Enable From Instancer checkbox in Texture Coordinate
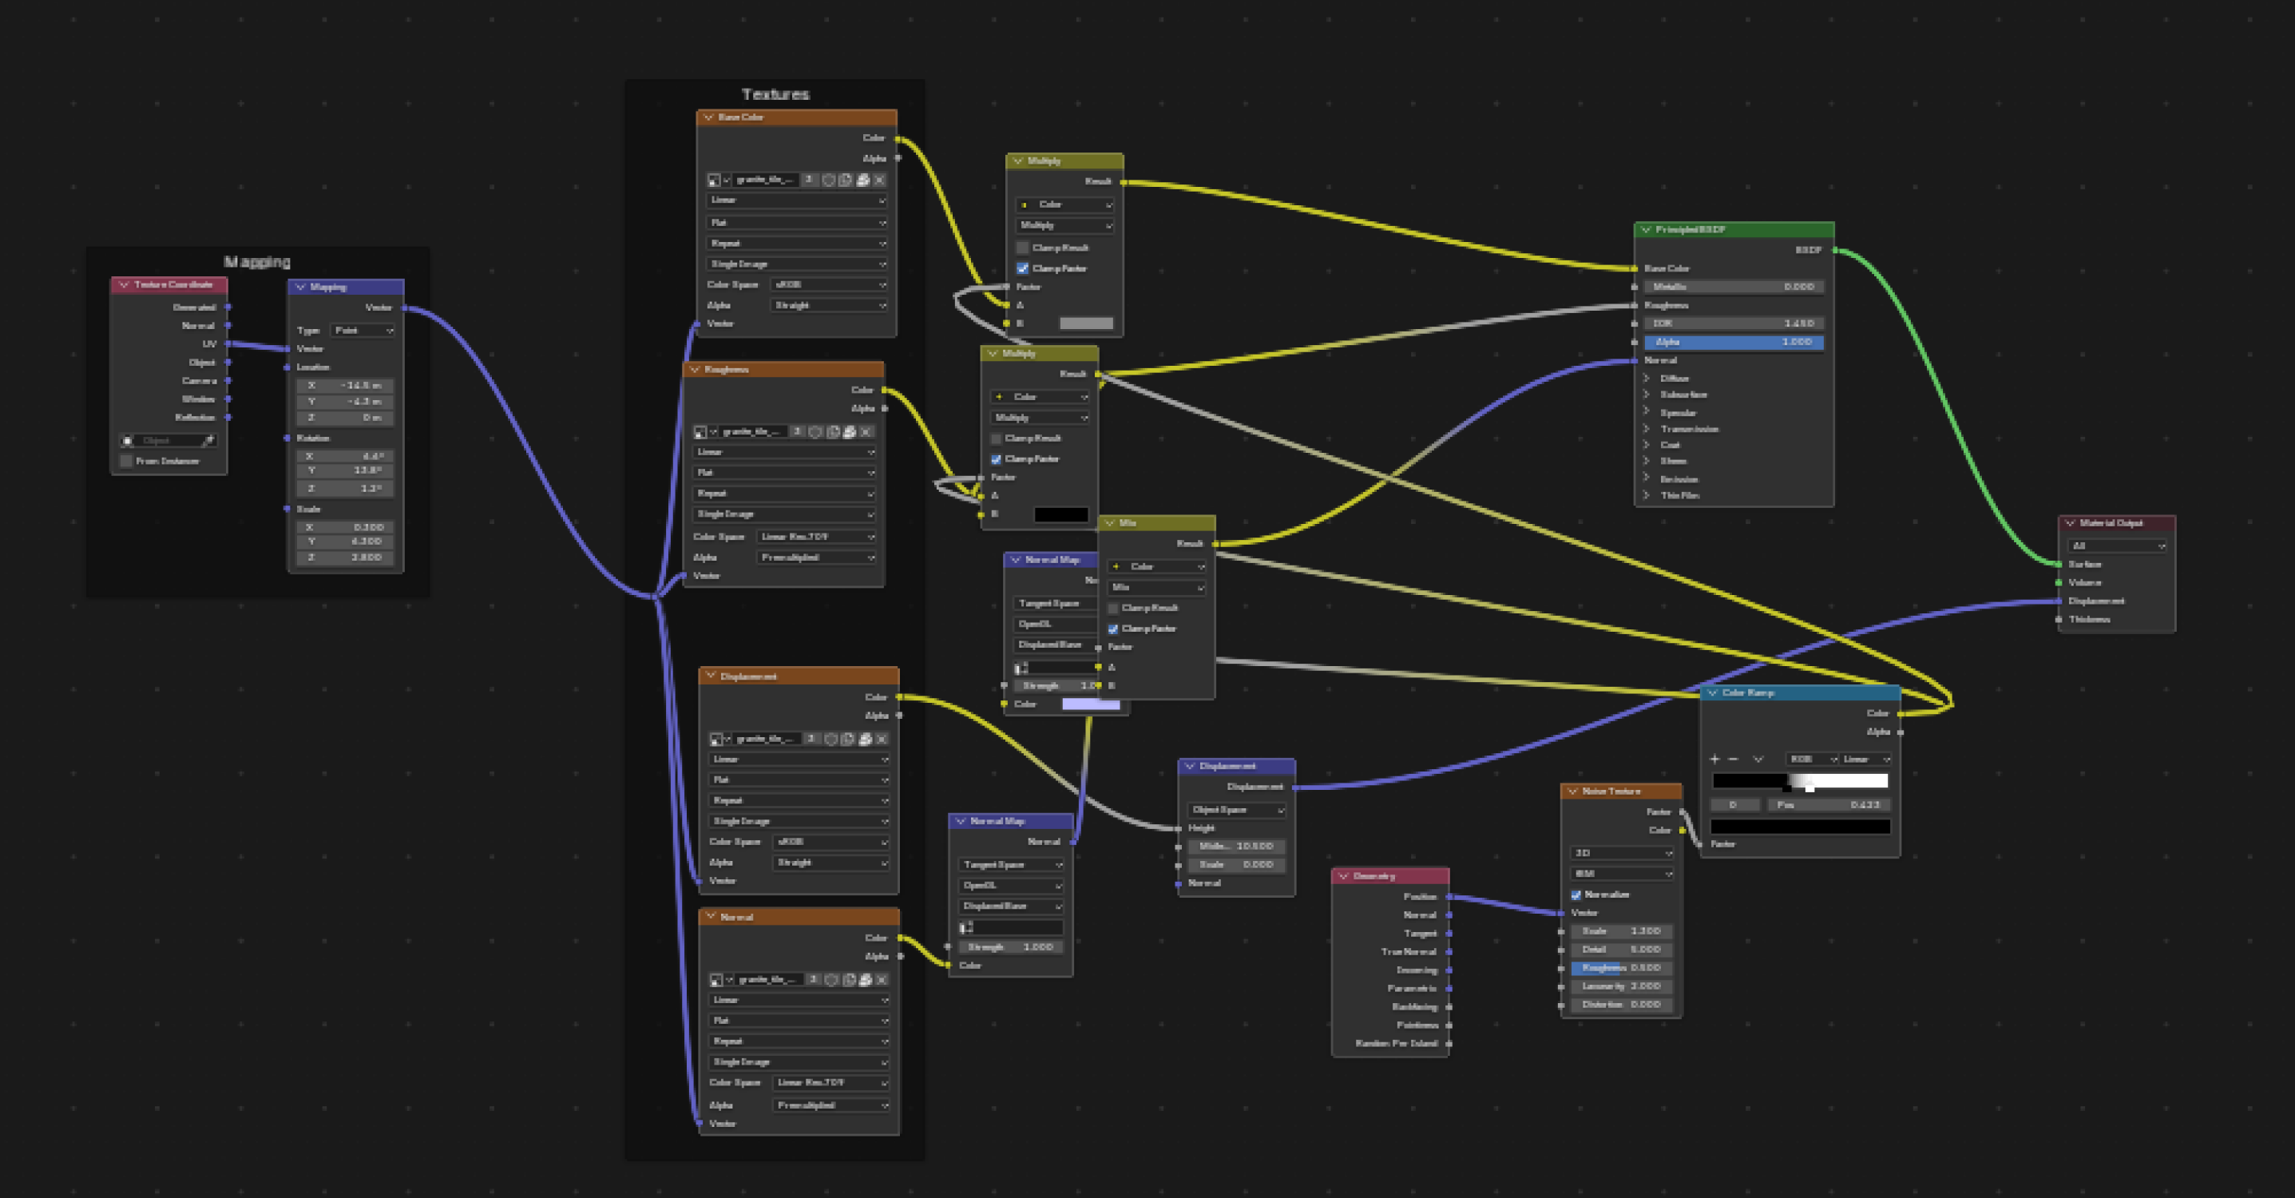 (x=126, y=461)
